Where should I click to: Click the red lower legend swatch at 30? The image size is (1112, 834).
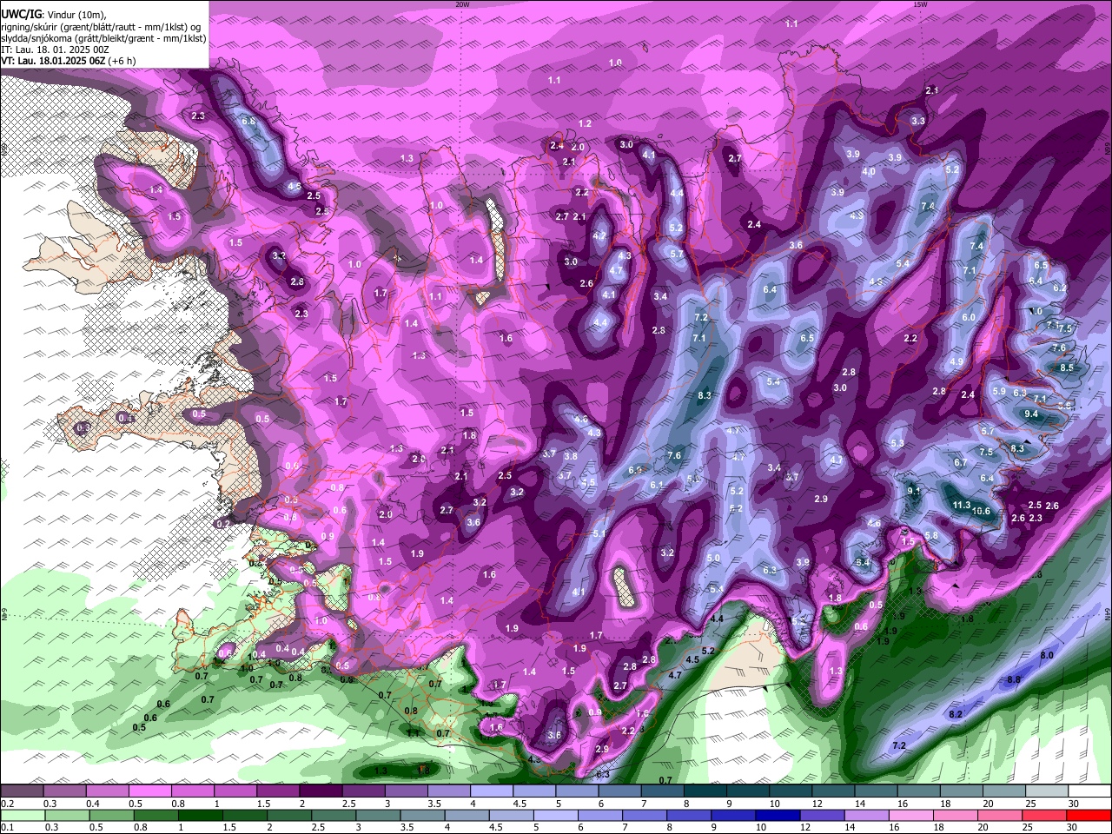pos(1089,815)
